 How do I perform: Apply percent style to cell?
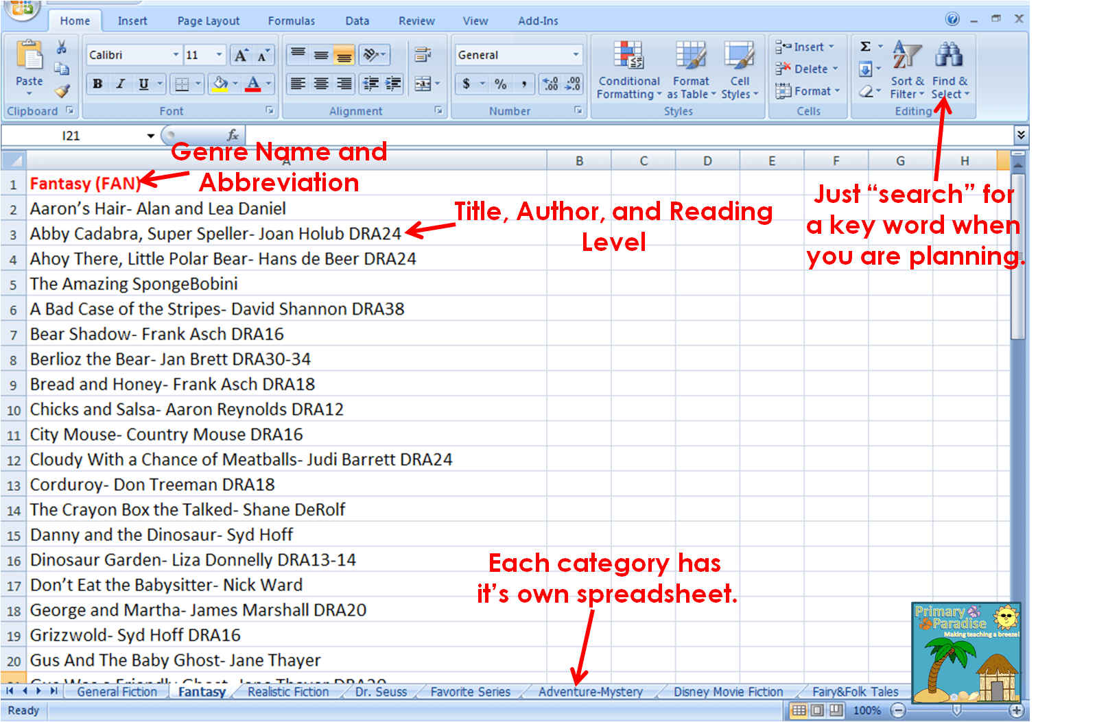tap(501, 84)
